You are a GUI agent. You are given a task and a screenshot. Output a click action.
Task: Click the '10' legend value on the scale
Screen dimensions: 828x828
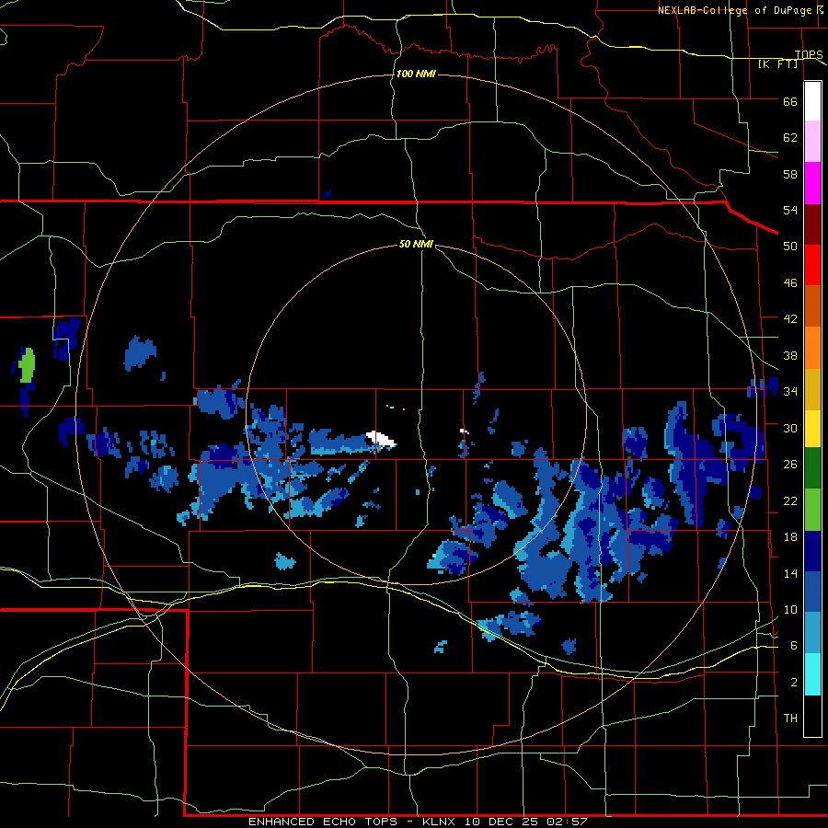tap(790, 609)
